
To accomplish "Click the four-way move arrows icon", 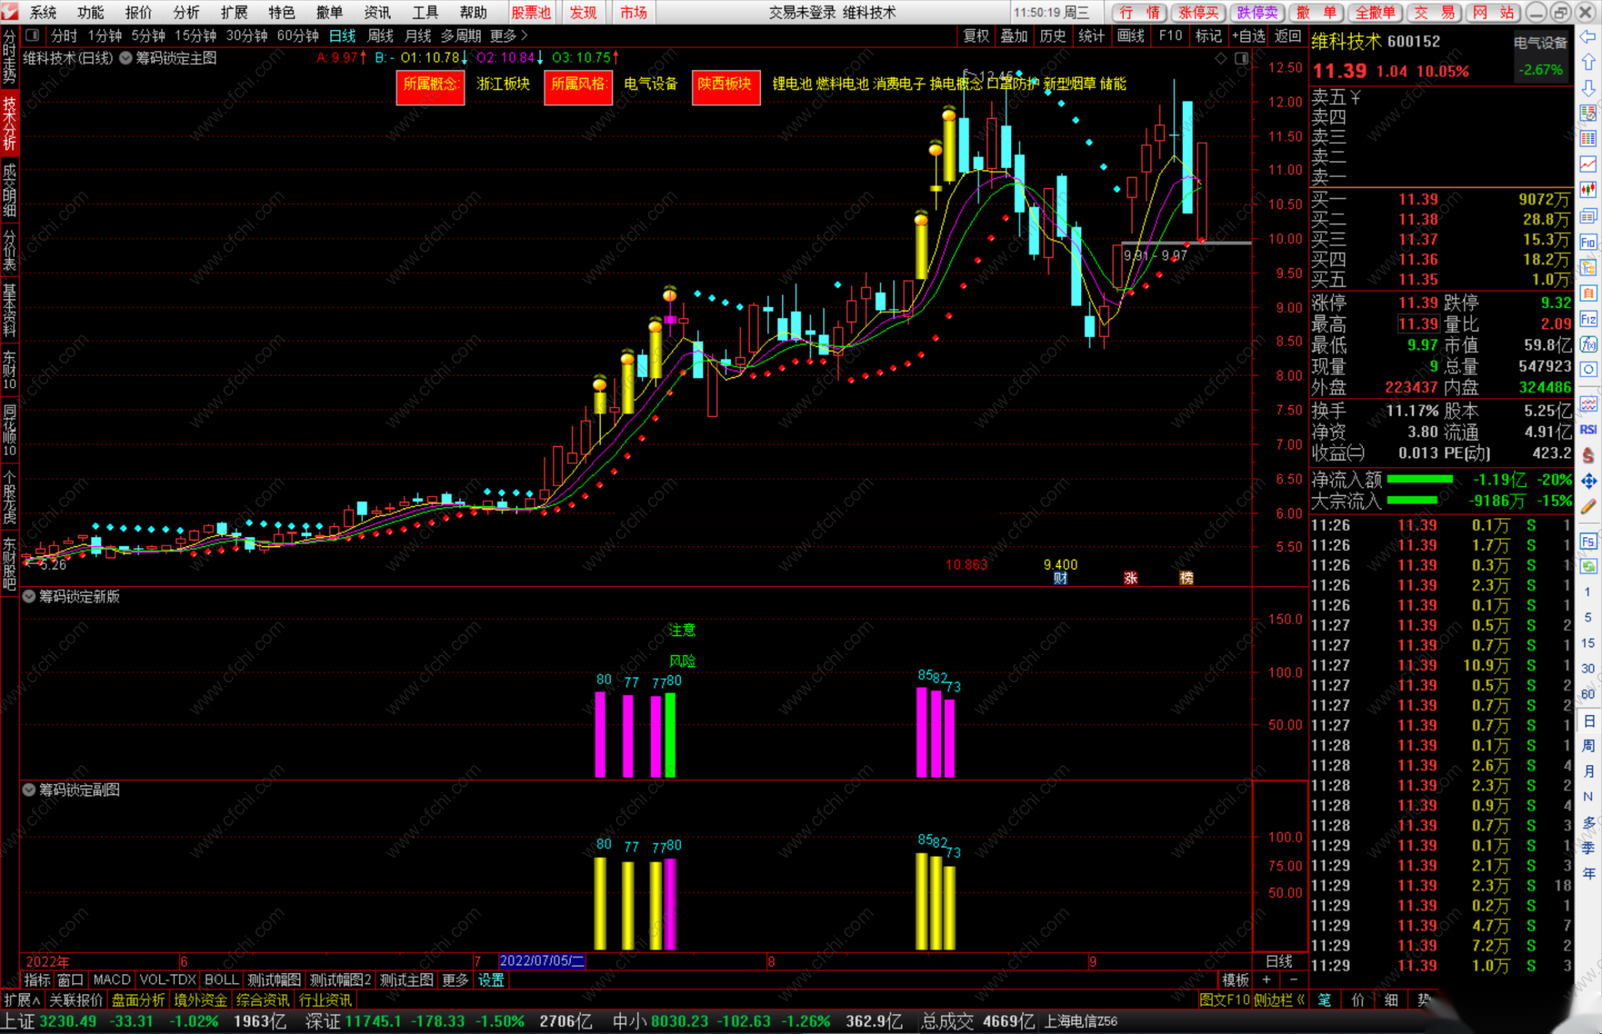I will point(1588,481).
